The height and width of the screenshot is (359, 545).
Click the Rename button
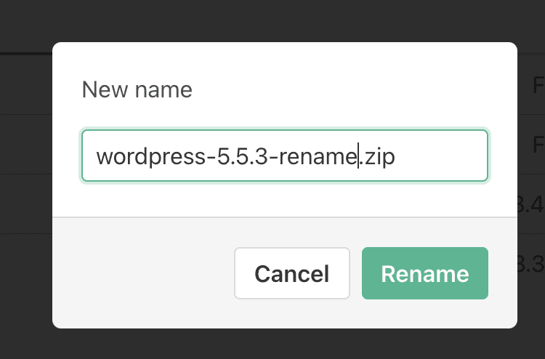click(x=424, y=273)
